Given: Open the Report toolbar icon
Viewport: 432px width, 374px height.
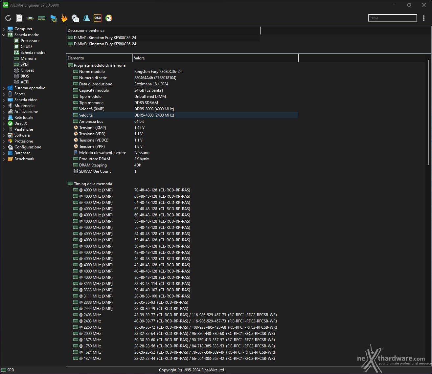Looking at the screenshot, I should 19,18.
